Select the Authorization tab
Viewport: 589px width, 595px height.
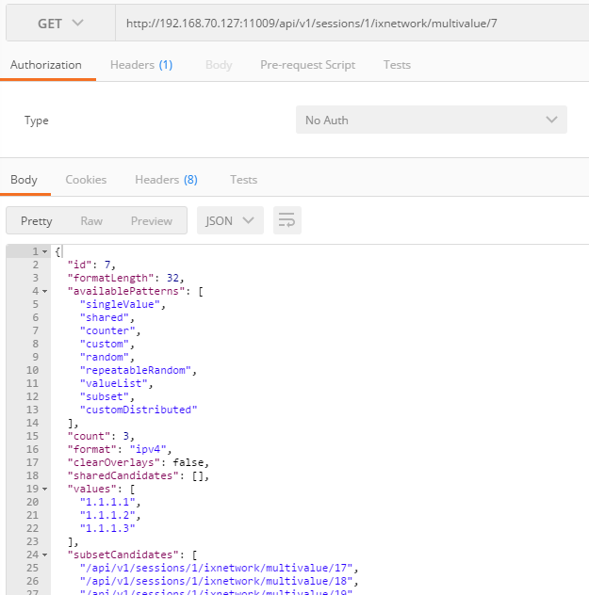(x=46, y=65)
